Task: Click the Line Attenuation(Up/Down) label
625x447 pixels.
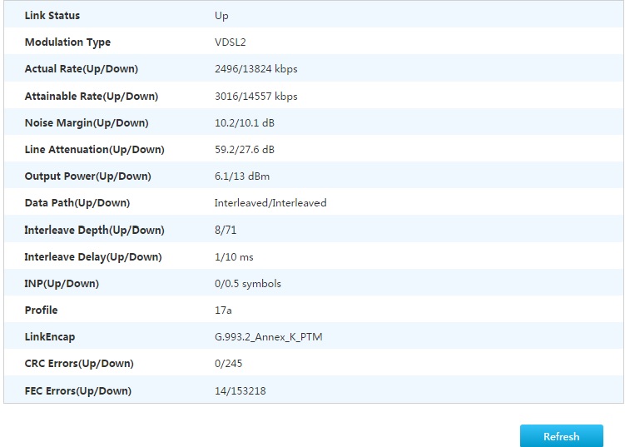Action: (95, 150)
